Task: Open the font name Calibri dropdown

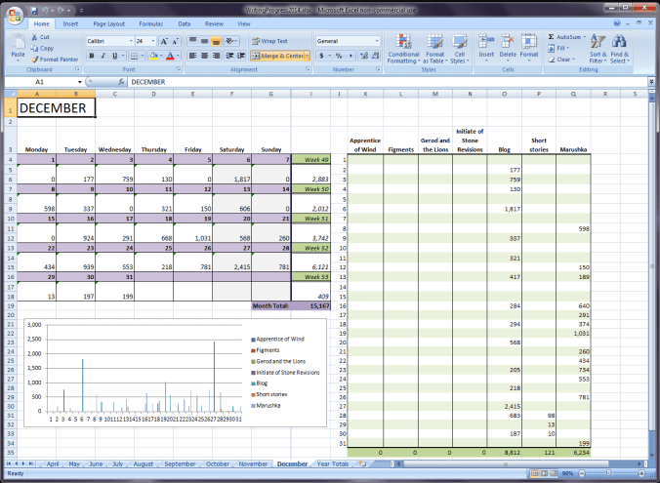Action: click(131, 41)
